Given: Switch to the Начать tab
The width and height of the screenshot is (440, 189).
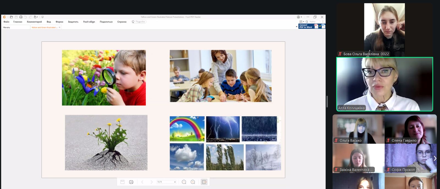Looking at the screenshot, I should click(x=7, y=27).
